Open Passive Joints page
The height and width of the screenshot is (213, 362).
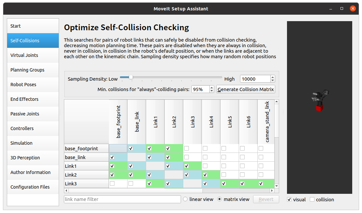pos(33,114)
